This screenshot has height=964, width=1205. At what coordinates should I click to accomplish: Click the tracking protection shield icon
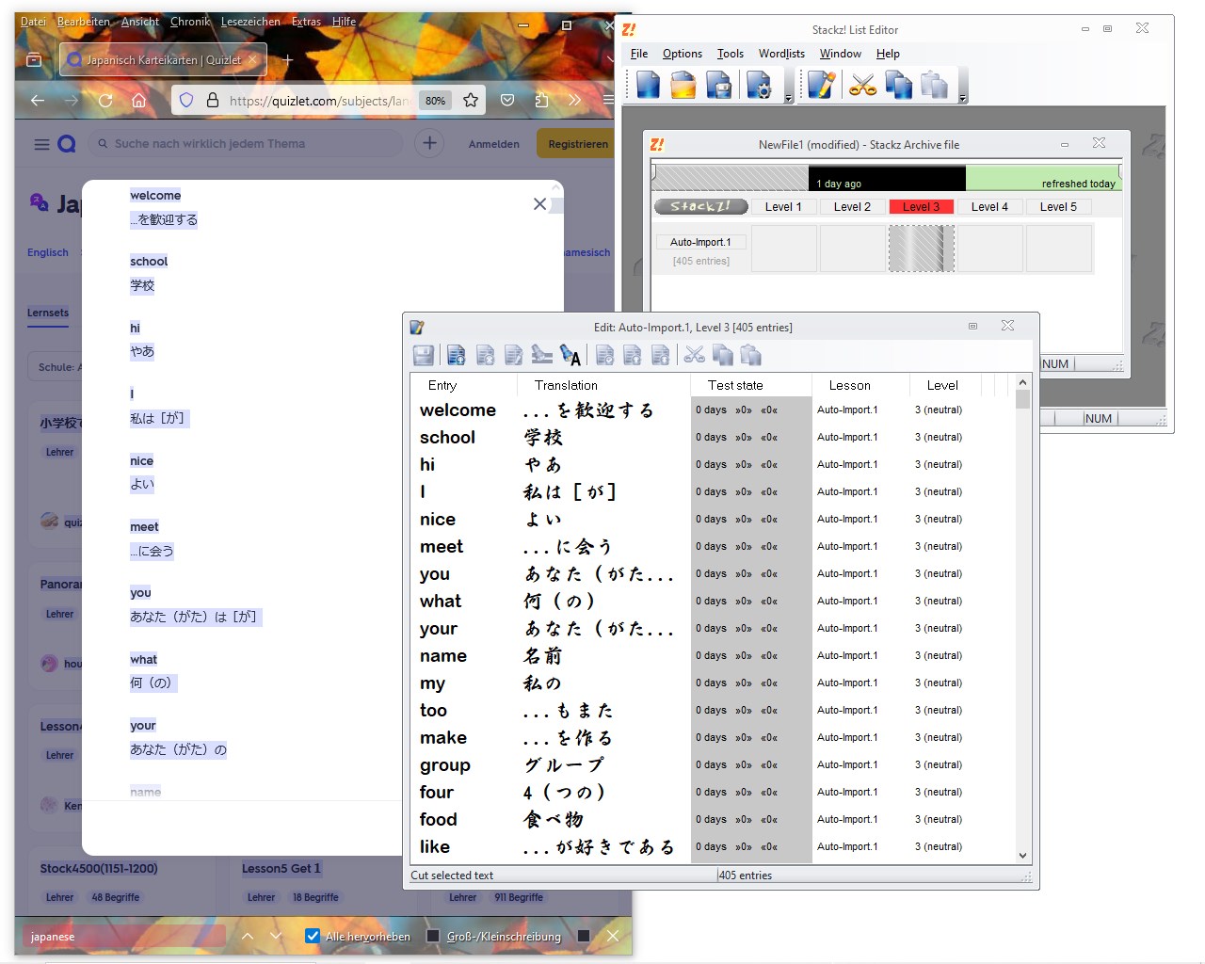[186, 100]
